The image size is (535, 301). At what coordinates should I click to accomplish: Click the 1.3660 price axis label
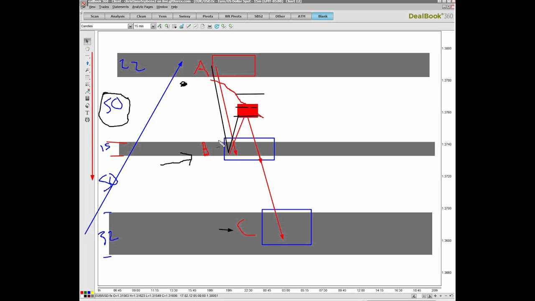tap(446, 273)
